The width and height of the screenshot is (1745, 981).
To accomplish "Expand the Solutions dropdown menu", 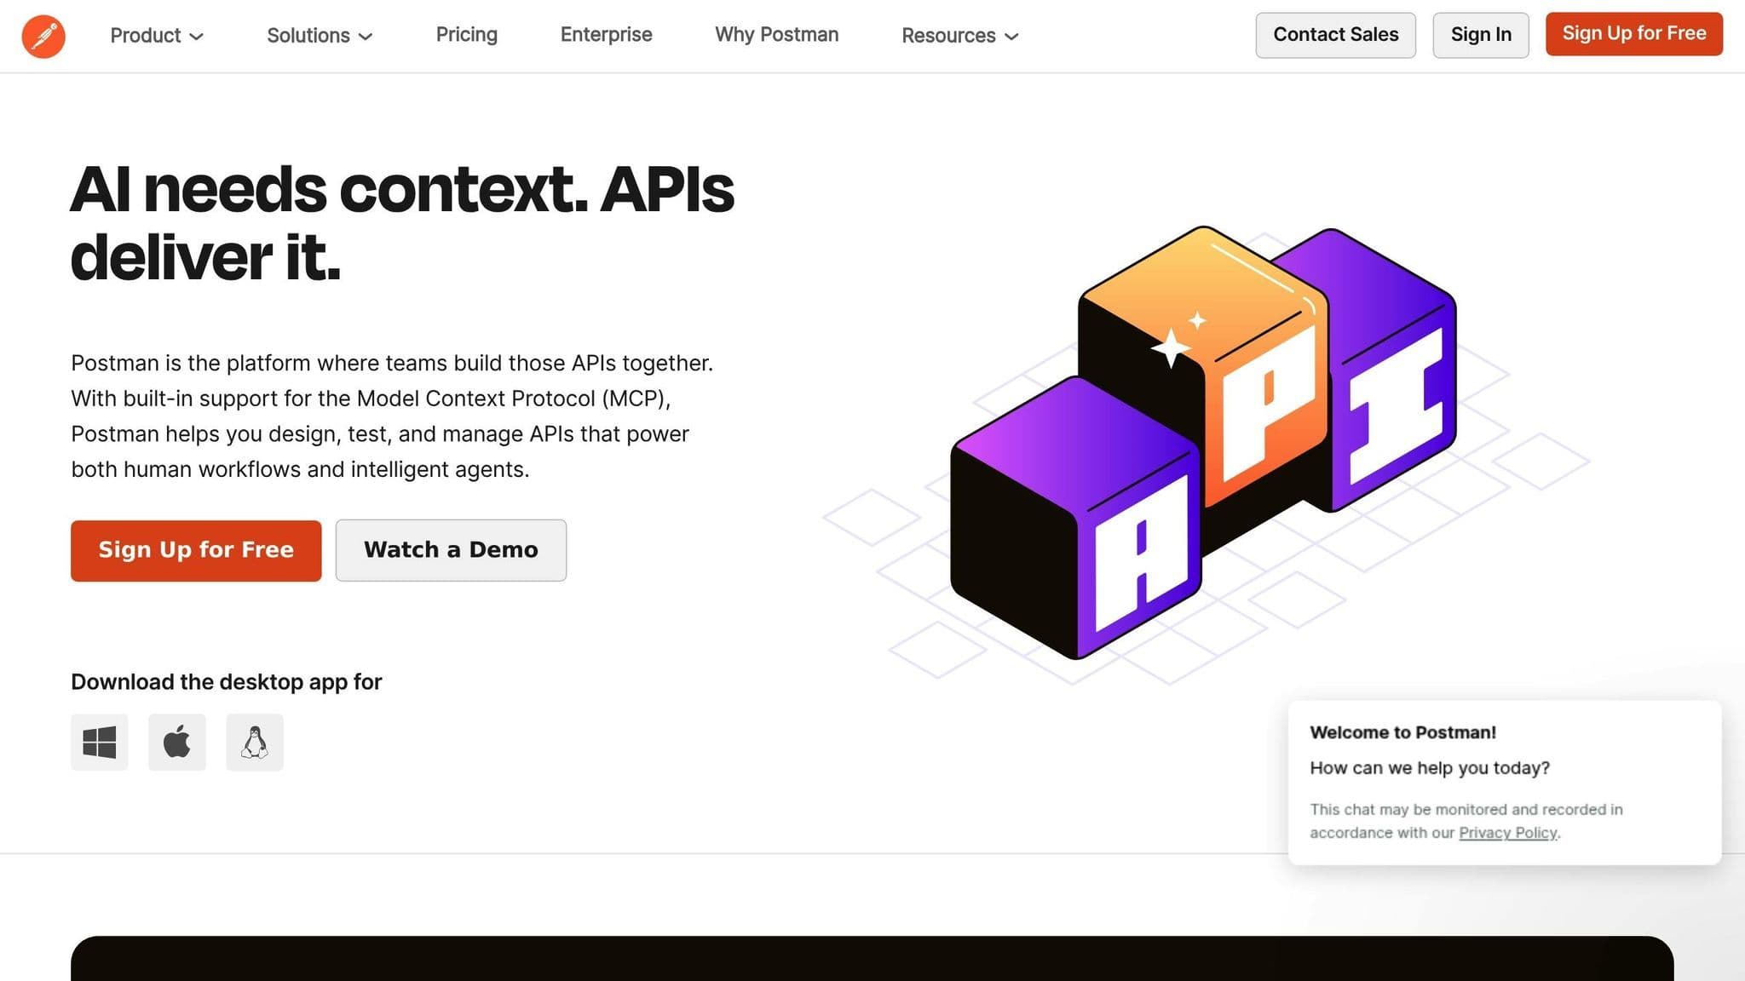I will (x=320, y=36).
